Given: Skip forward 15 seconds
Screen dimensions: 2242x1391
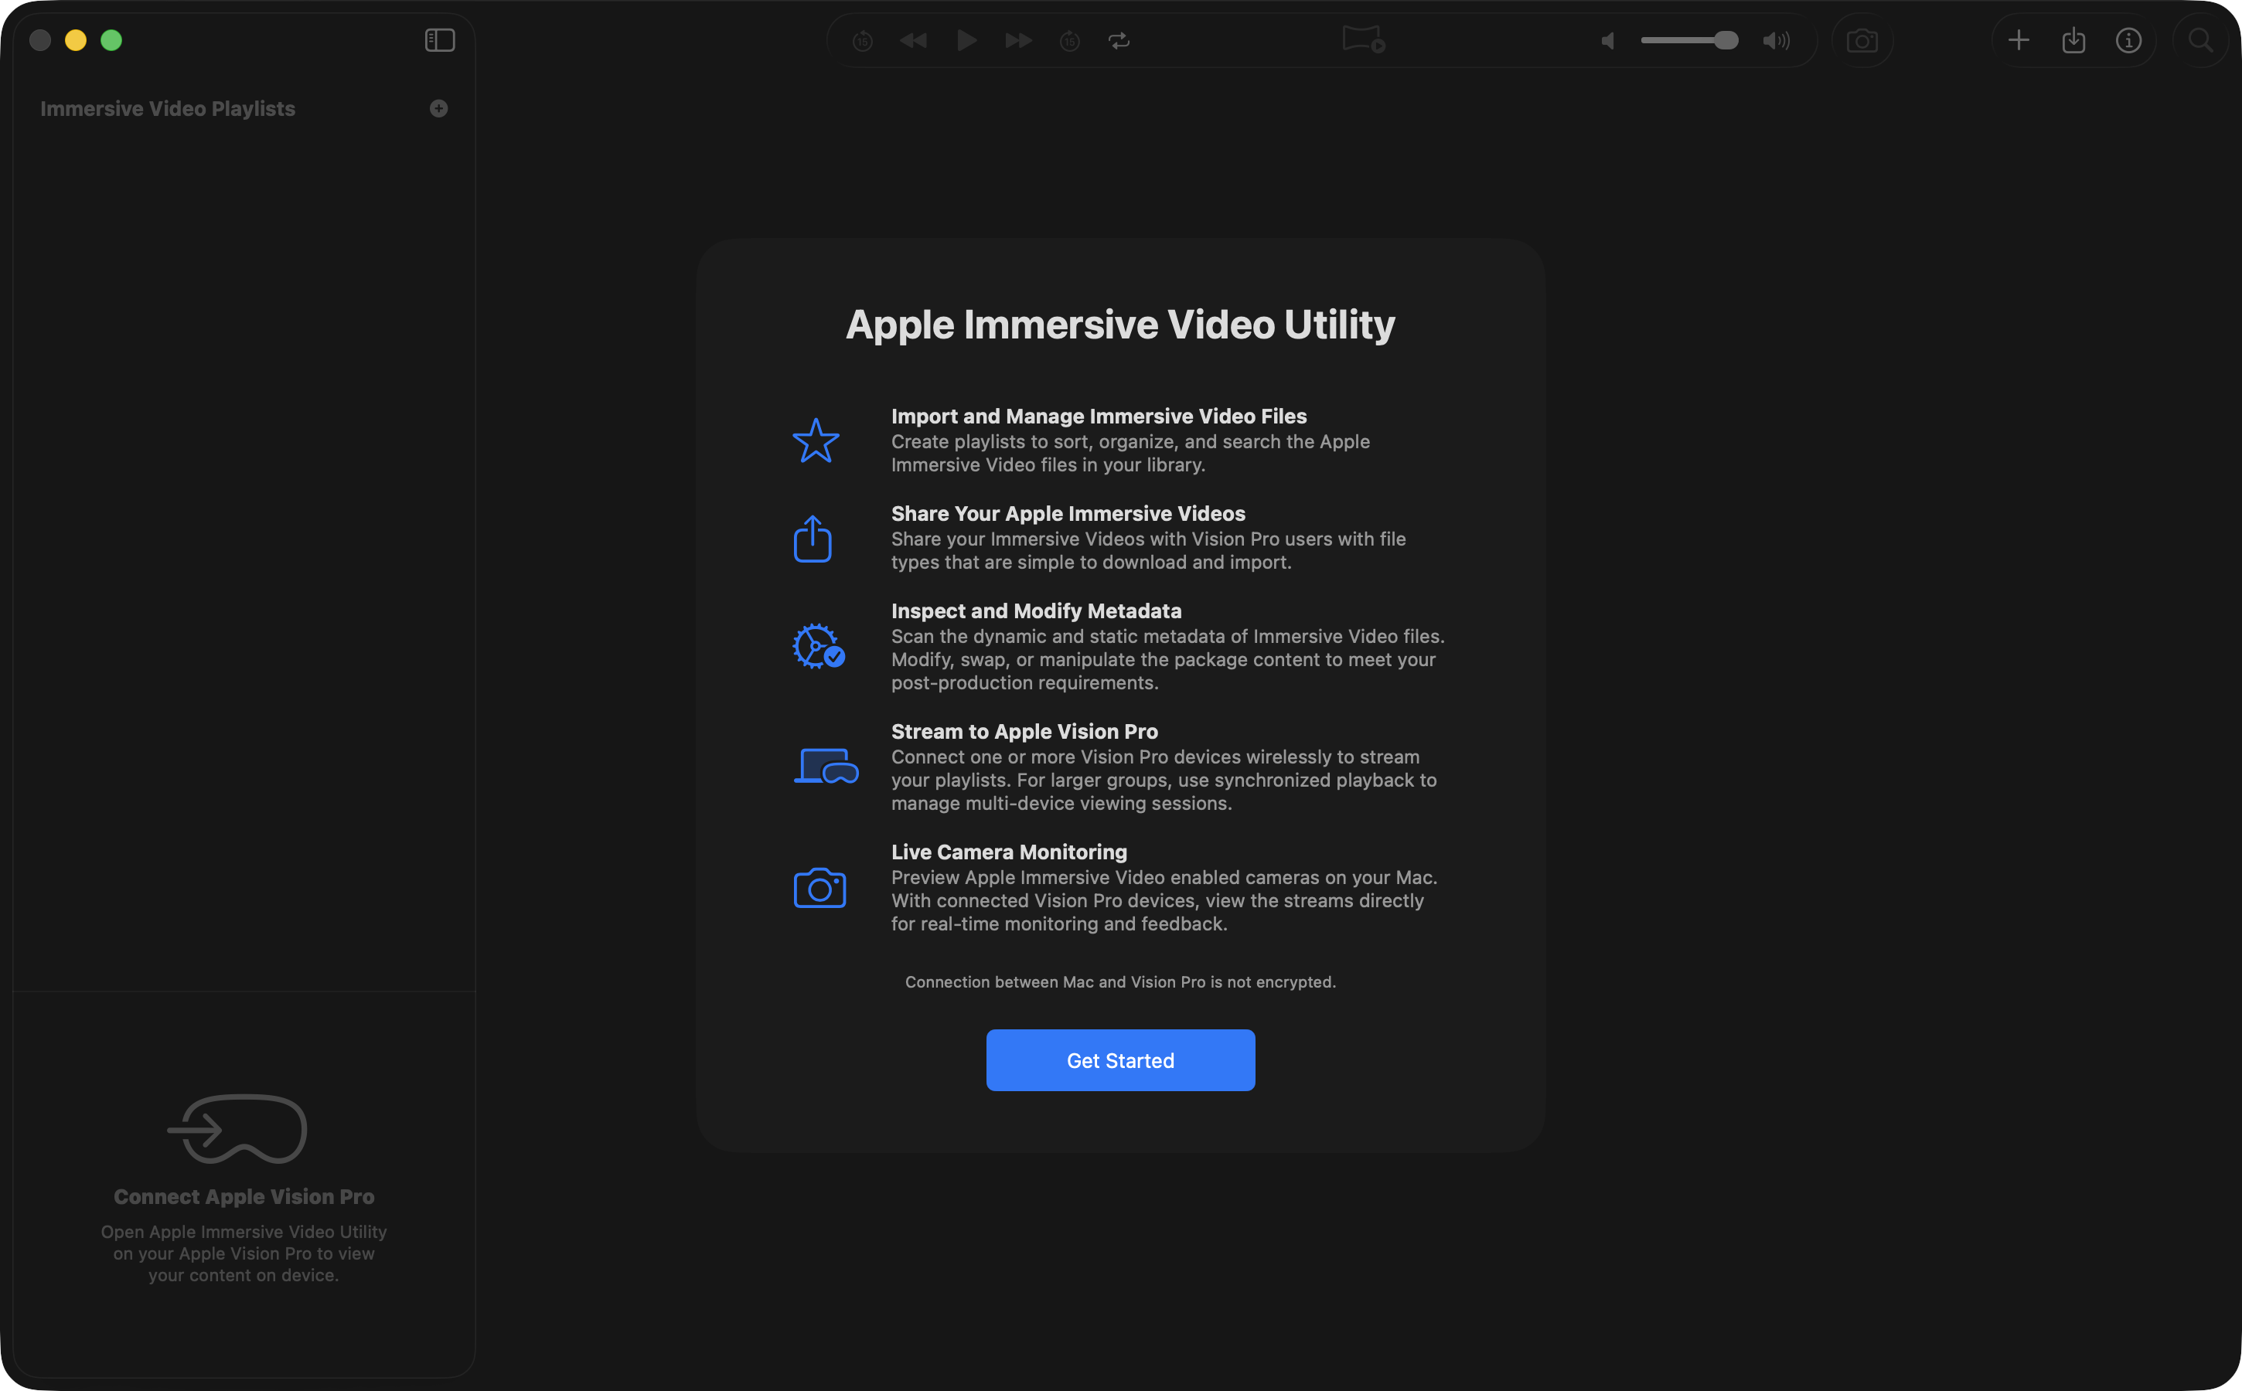Looking at the screenshot, I should pos(1069,40).
